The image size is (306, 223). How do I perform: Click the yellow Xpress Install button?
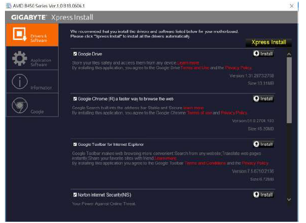point(268,43)
